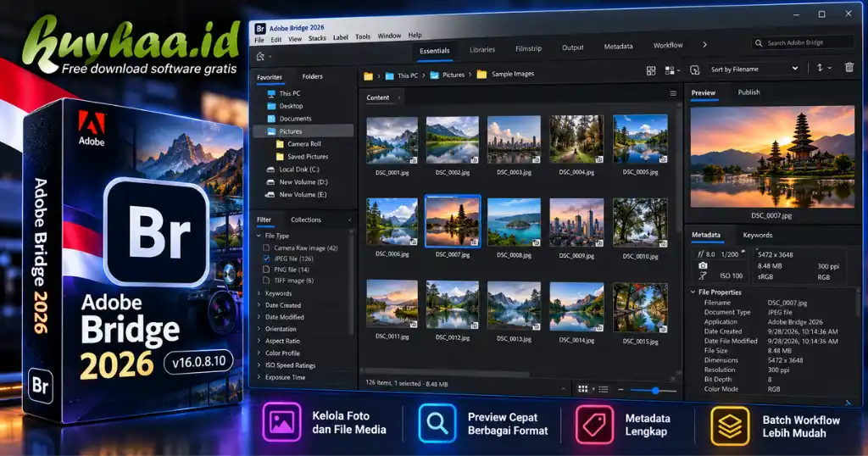Enable the TIFF image (6) filter
The height and width of the screenshot is (456, 868).
pos(267,281)
